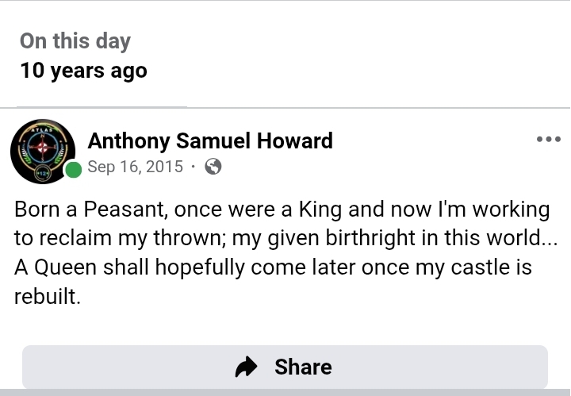Open the Sep 16, 2015 post timestamp
The image size is (571, 396).
pyautogui.click(x=135, y=167)
